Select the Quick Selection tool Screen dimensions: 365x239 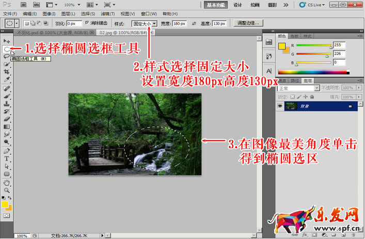click(7, 64)
